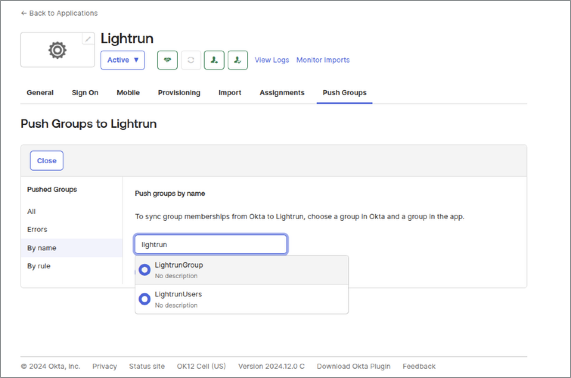Screen dimensions: 571x378
Task: Open the Monitor Imports link
Action: pyautogui.click(x=323, y=60)
